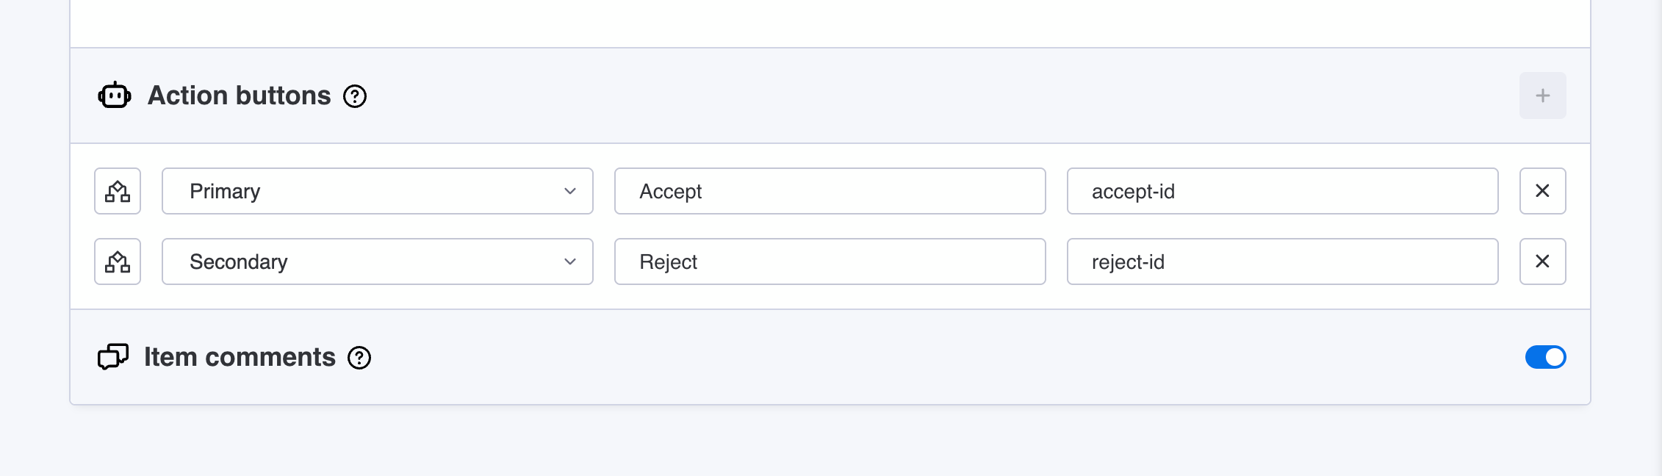Click the robot icon beside Action buttons

115,95
